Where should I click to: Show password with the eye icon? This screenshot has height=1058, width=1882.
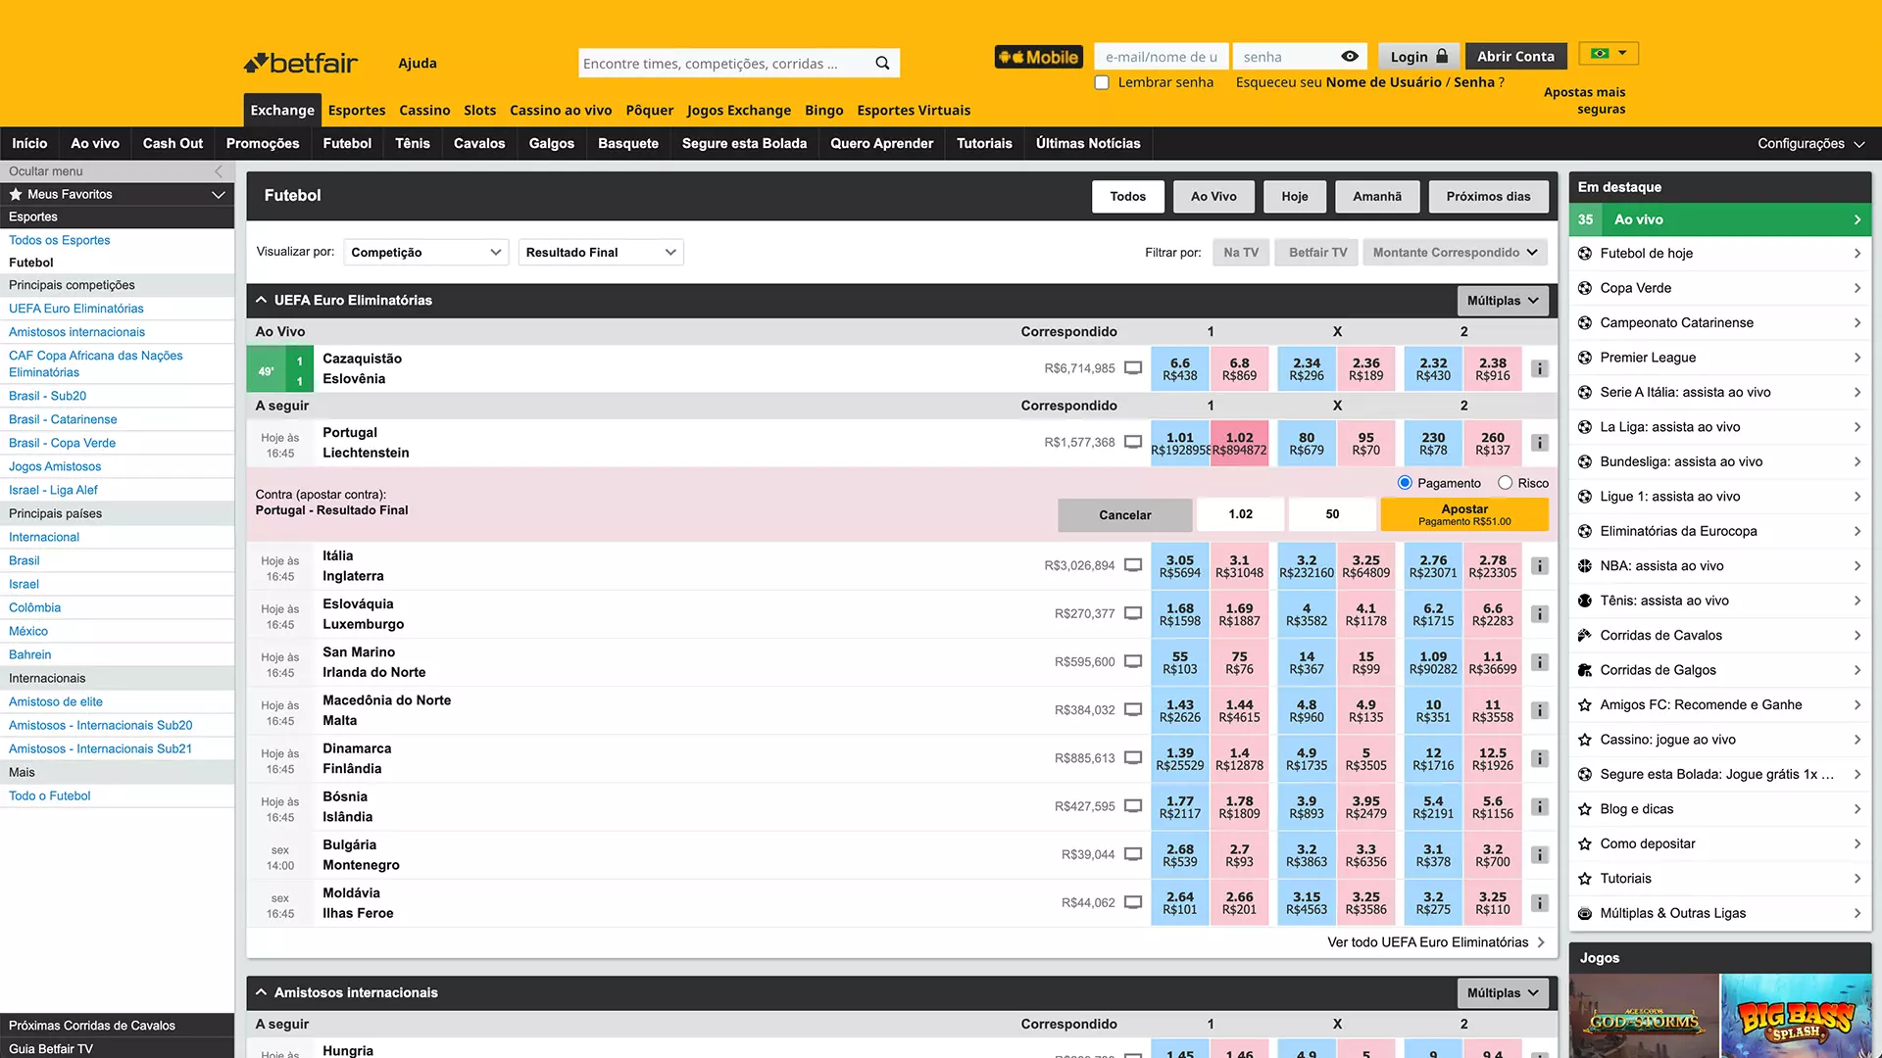[x=1350, y=57]
